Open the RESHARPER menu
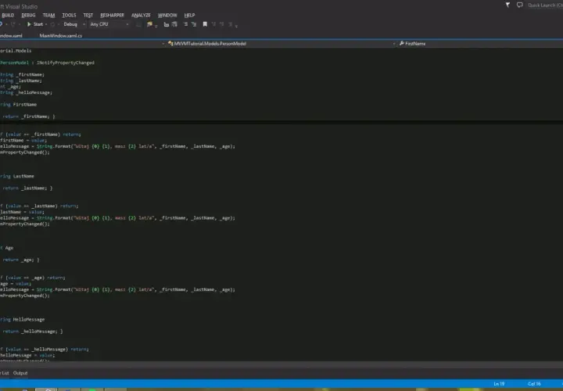563x391 pixels. [112, 15]
